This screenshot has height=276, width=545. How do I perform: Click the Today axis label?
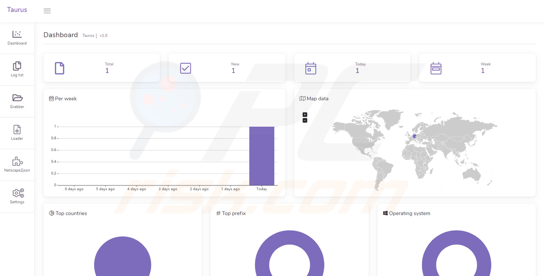262,189
